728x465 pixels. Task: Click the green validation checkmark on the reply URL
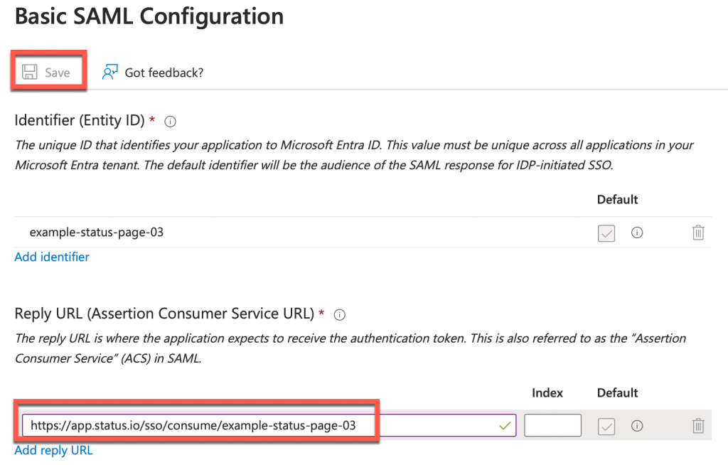(503, 424)
